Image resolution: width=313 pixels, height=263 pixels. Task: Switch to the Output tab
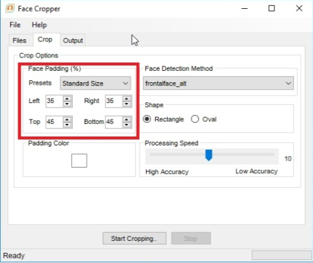pyautogui.click(x=73, y=40)
